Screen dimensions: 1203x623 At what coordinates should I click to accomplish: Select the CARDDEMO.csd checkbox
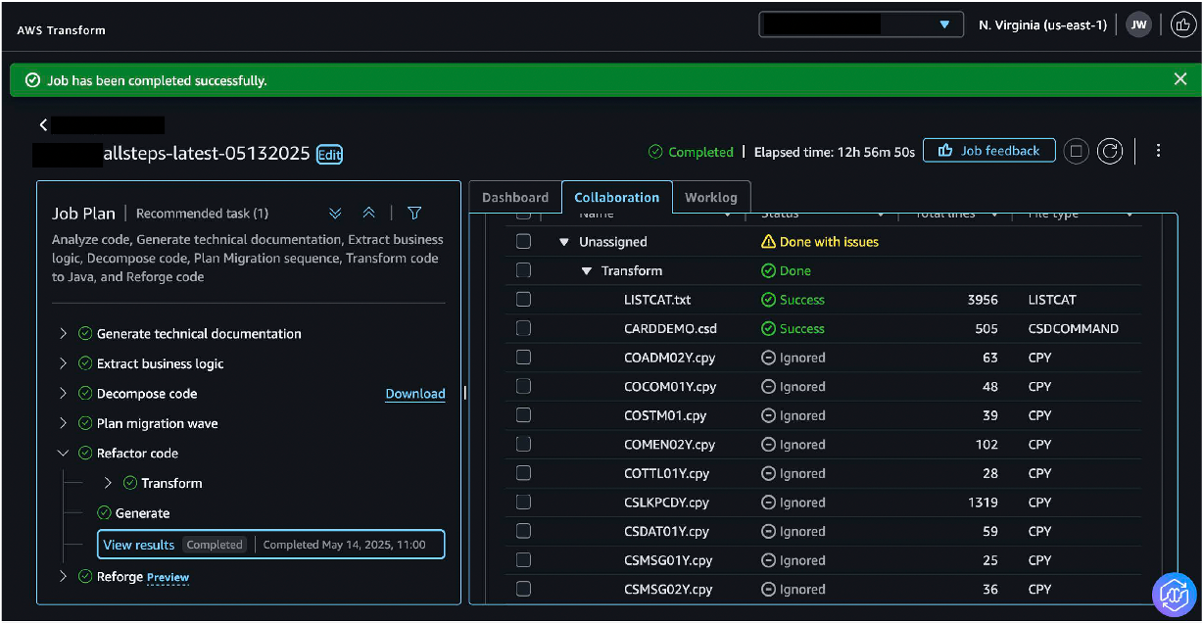(x=523, y=328)
